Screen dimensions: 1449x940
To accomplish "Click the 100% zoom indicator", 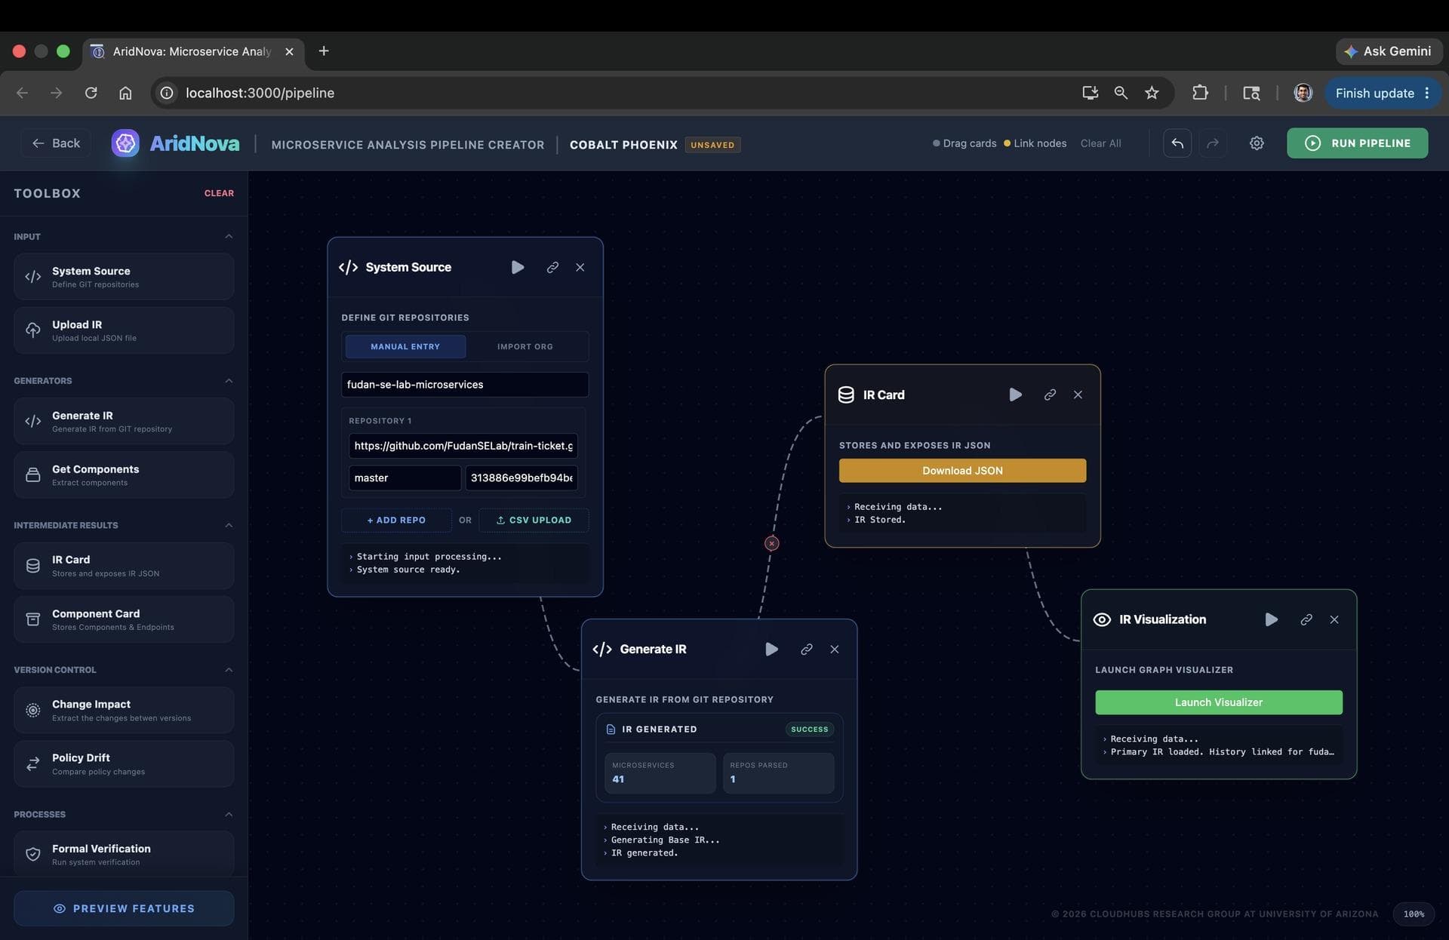I will (1414, 914).
